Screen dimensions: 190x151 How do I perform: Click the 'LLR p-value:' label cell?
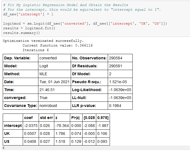(x=89, y=106)
